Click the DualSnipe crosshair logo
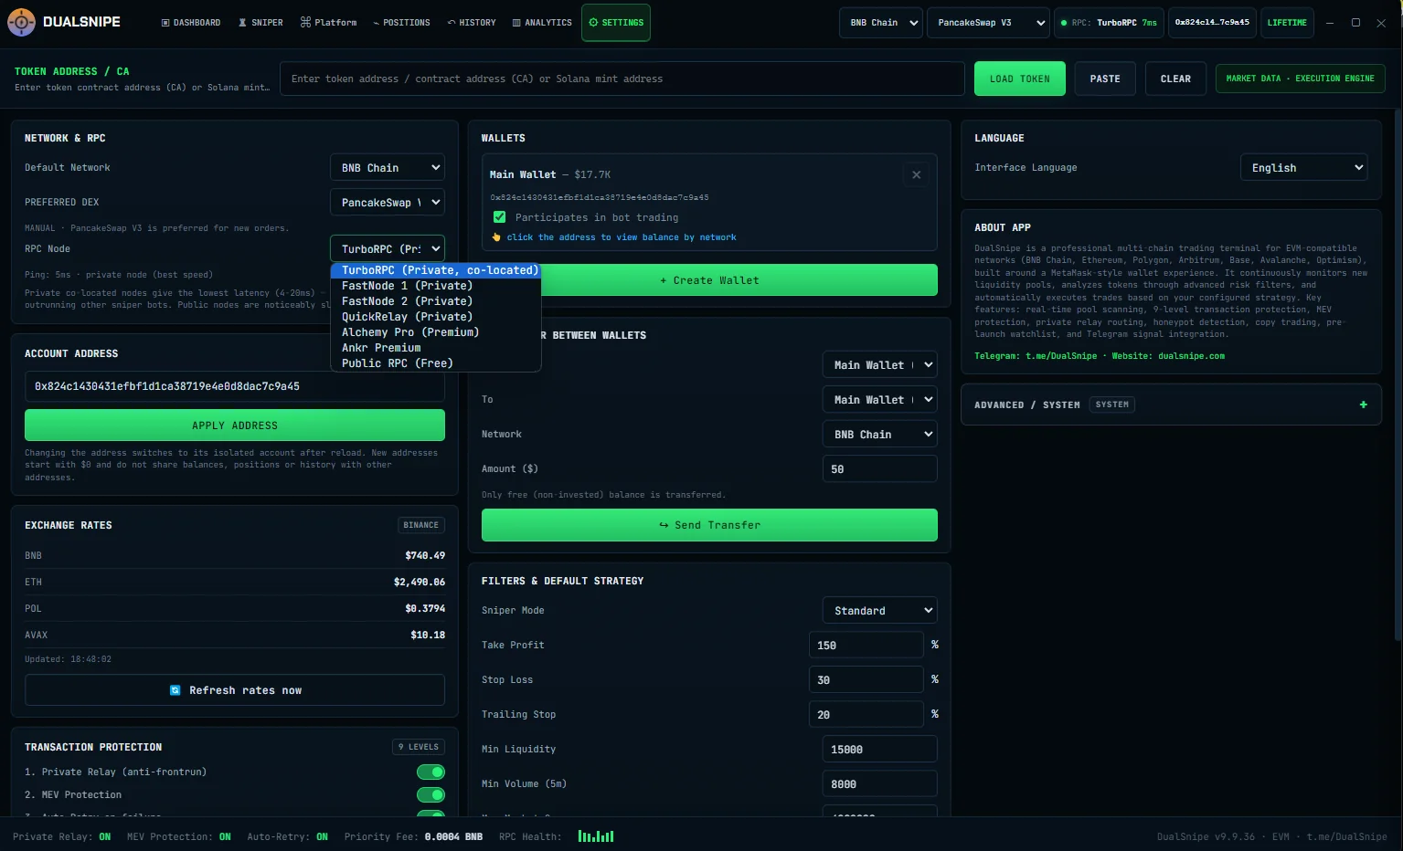The image size is (1403, 851). tap(21, 22)
